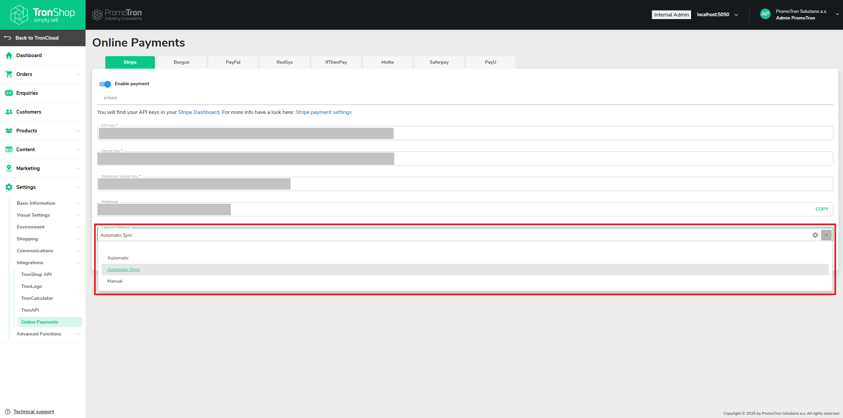The height and width of the screenshot is (418, 843).
Task: Open the Stripe payment settings link
Action: tap(324, 112)
